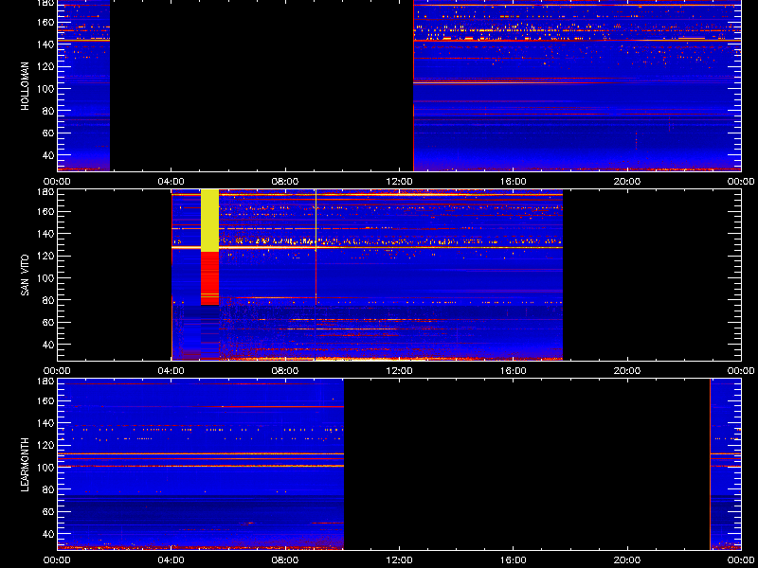Screen dimensions: 758x568
Task: Select the 120 frequency label on San Vito axis
Action: 45,256
